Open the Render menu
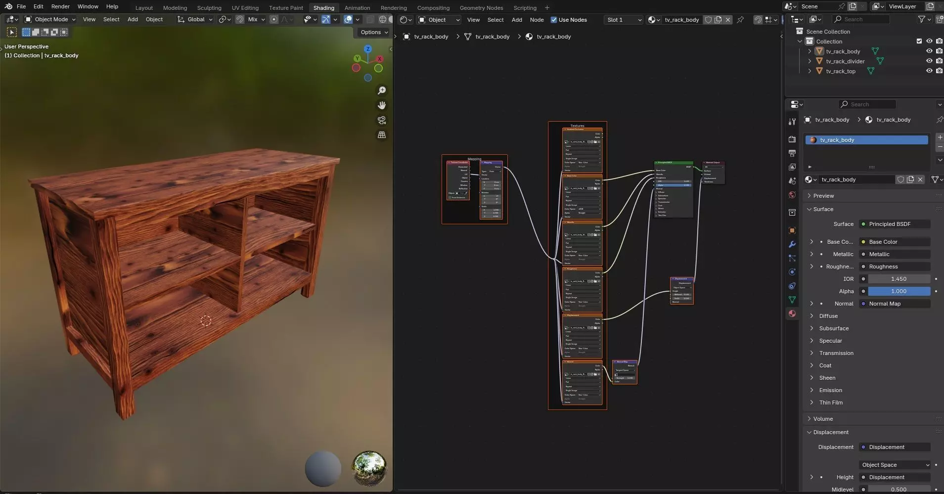This screenshot has height=494, width=944. 60,6
